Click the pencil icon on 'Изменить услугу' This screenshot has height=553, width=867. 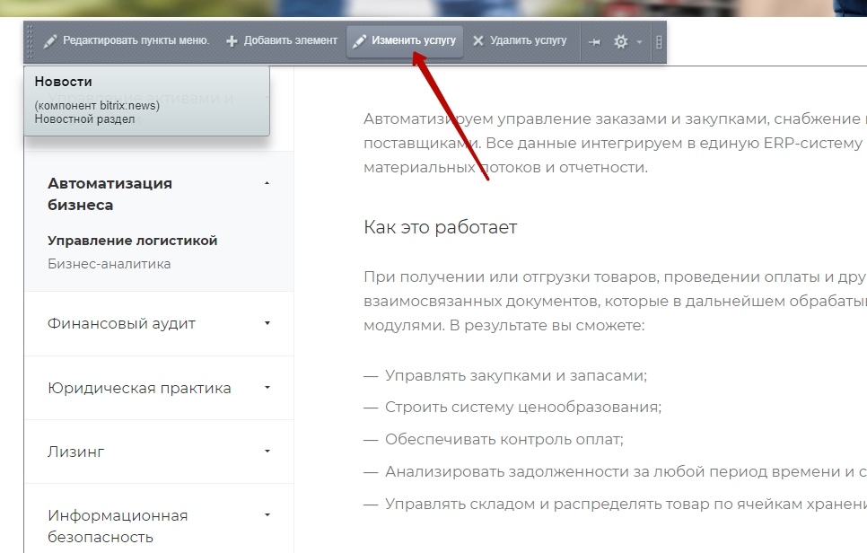pos(359,41)
